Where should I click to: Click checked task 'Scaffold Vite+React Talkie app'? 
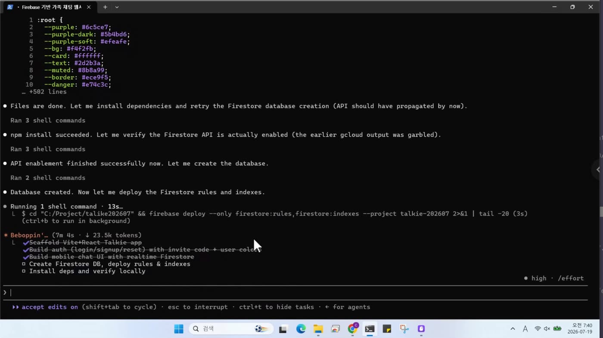(85, 243)
